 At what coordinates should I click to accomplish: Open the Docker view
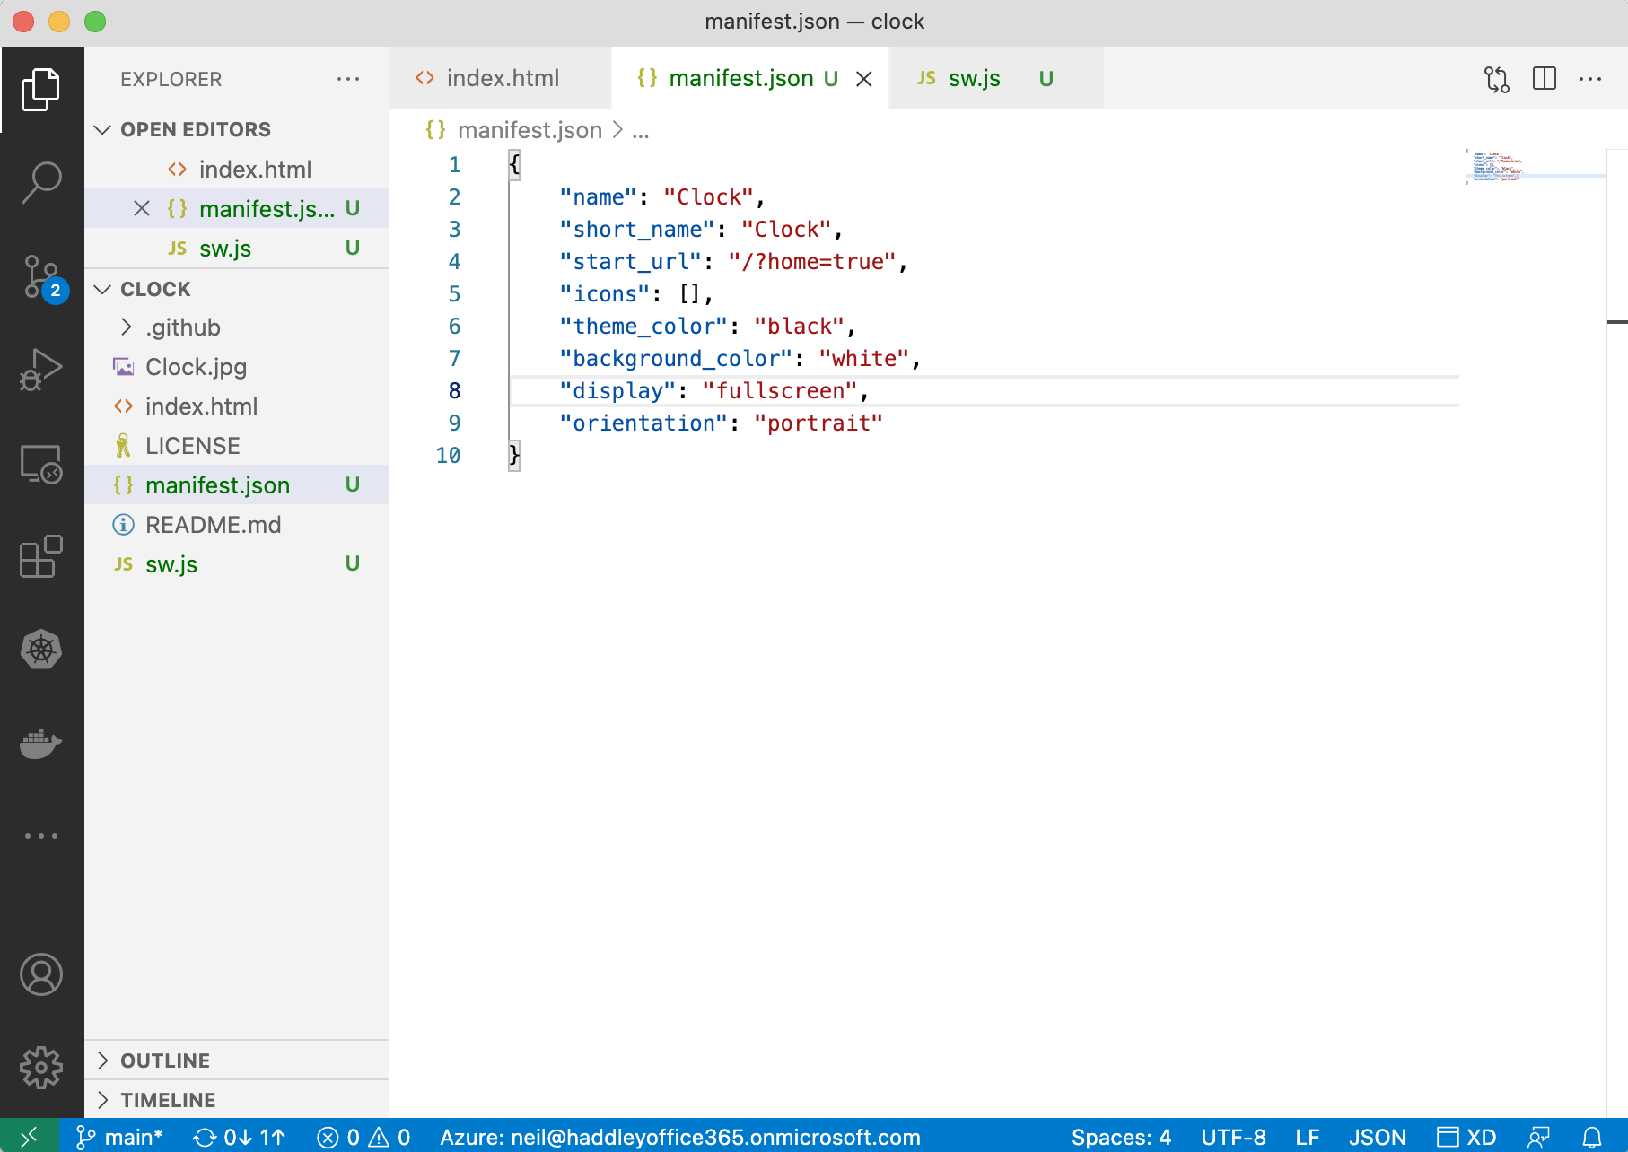[x=41, y=743]
